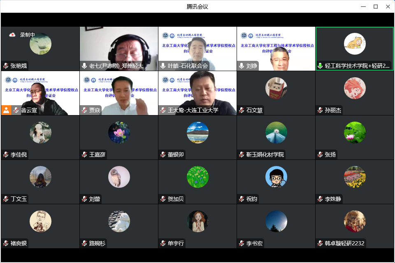Click 孙丽杰's cartoon avatar

pyautogui.click(x=355, y=88)
